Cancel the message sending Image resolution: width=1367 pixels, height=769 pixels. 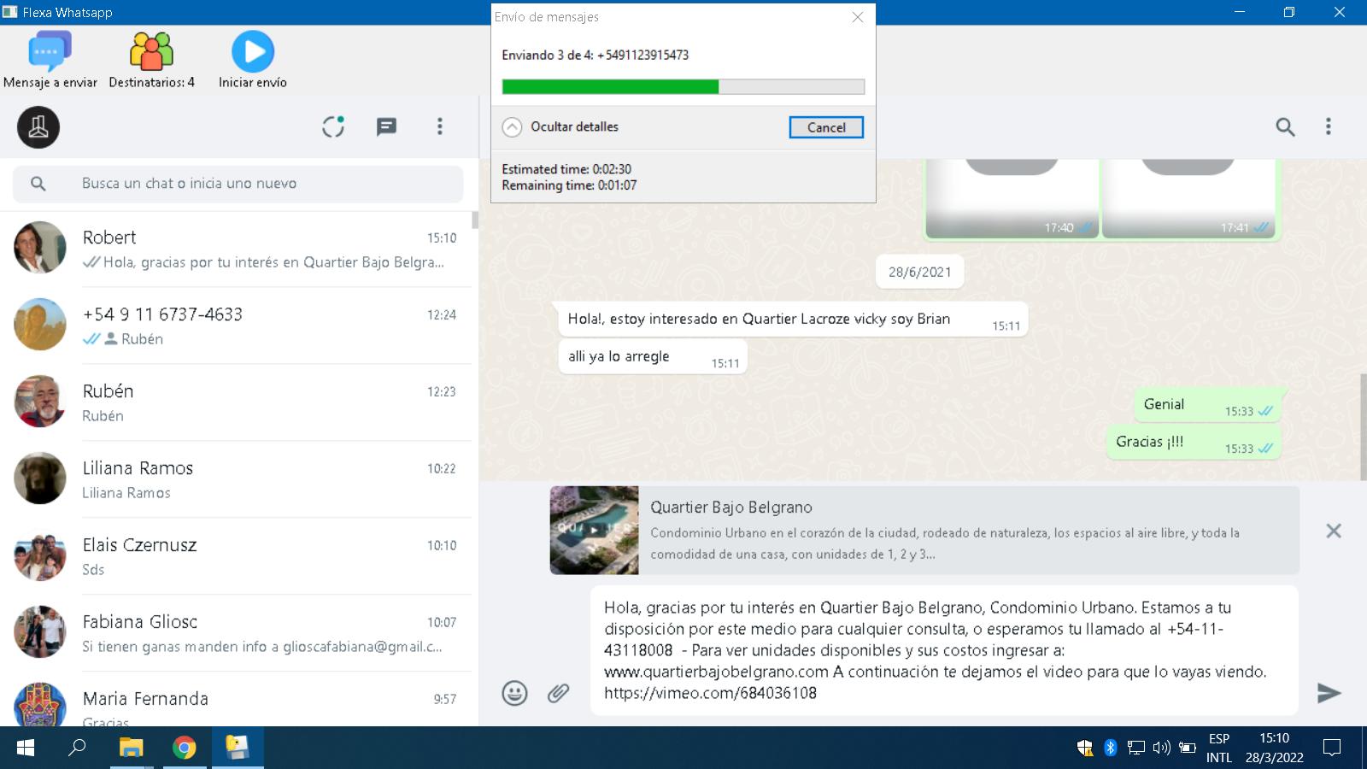(x=826, y=127)
